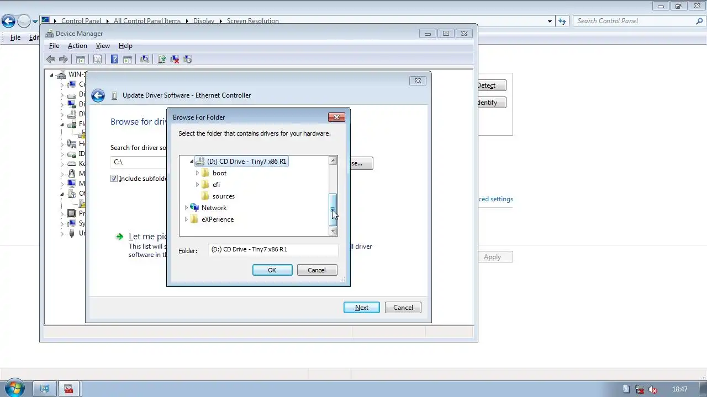
Task: Click the Explorer forward button in the Control Panel window
Action: click(x=24, y=21)
